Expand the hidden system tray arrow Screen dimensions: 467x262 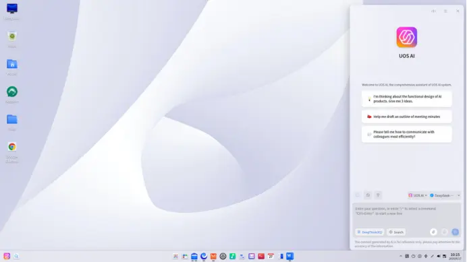click(x=401, y=256)
